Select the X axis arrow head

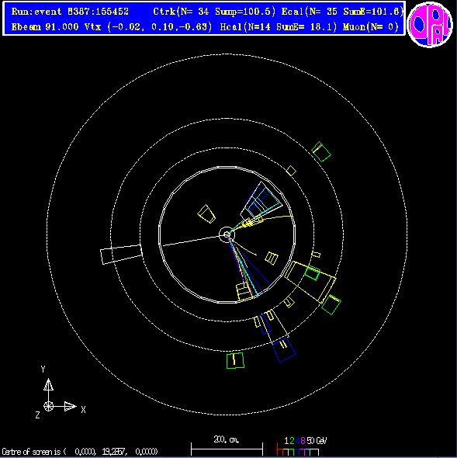pos(70,406)
